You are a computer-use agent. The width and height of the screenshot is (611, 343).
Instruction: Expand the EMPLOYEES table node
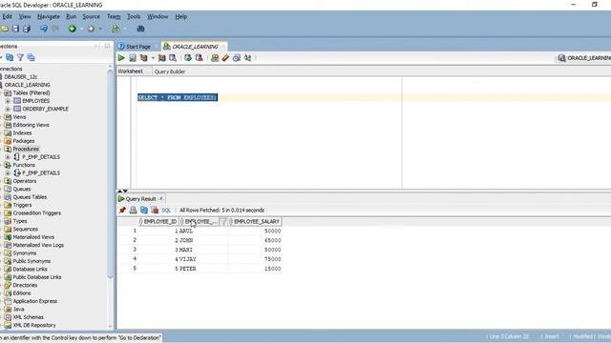[8, 101]
